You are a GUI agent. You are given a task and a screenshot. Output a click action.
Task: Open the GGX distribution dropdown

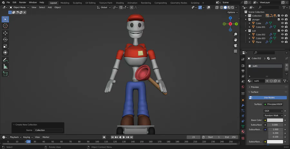(273, 111)
